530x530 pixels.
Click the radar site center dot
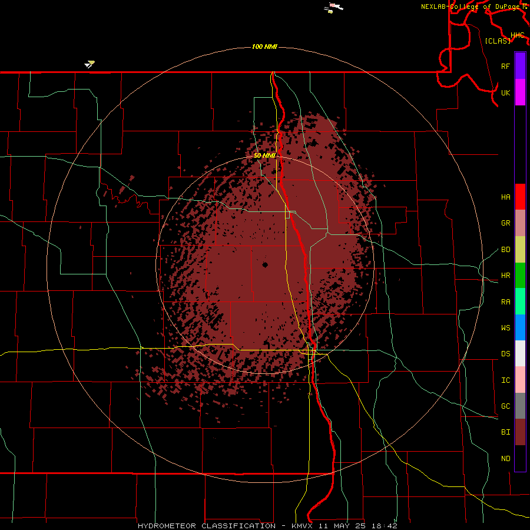click(265, 265)
